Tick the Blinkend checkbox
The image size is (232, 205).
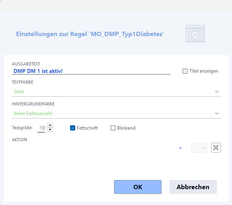pyautogui.click(x=113, y=128)
